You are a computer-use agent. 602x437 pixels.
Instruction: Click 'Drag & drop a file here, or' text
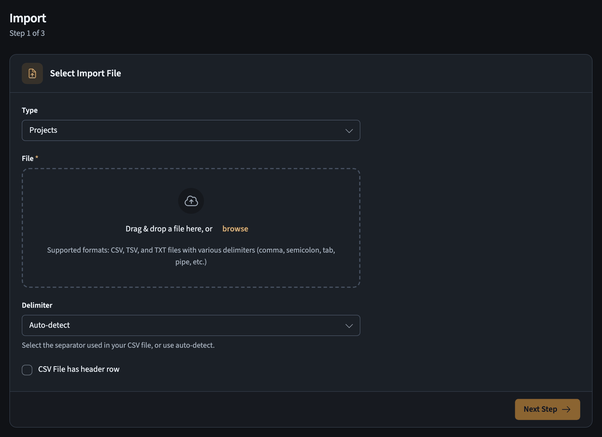click(x=169, y=229)
